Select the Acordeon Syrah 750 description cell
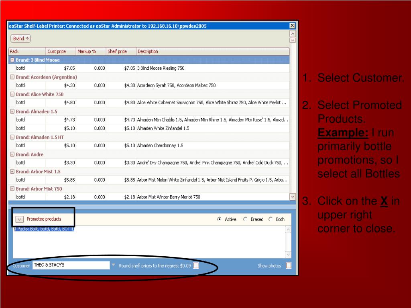 (x=213, y=85)
